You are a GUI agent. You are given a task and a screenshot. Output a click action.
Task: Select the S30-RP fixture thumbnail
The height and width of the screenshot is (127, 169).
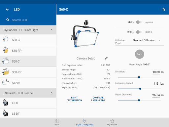click(x=6, y=50)
